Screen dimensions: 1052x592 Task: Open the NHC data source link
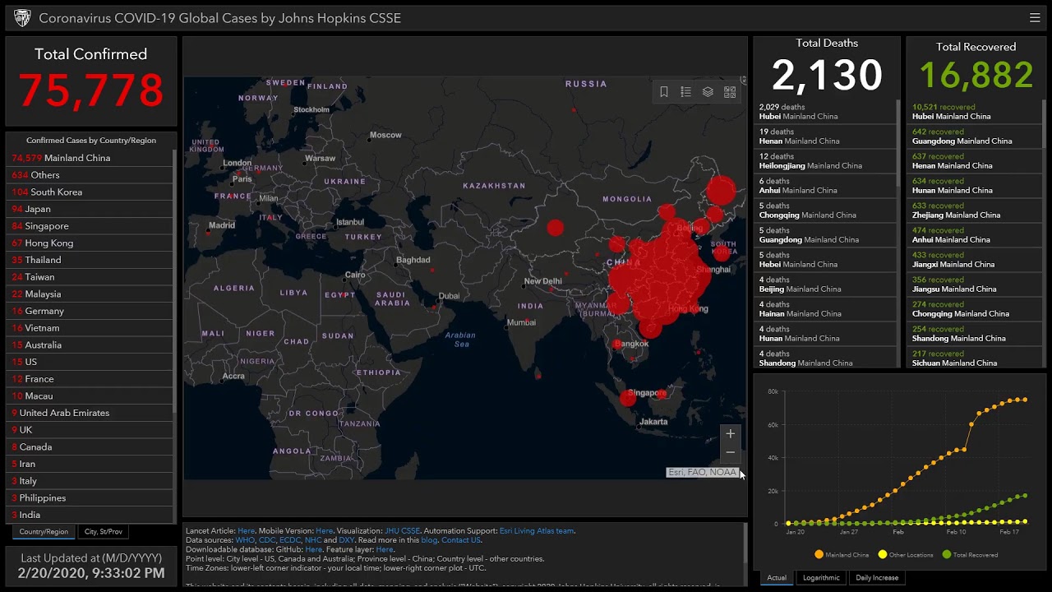point(313,540)
